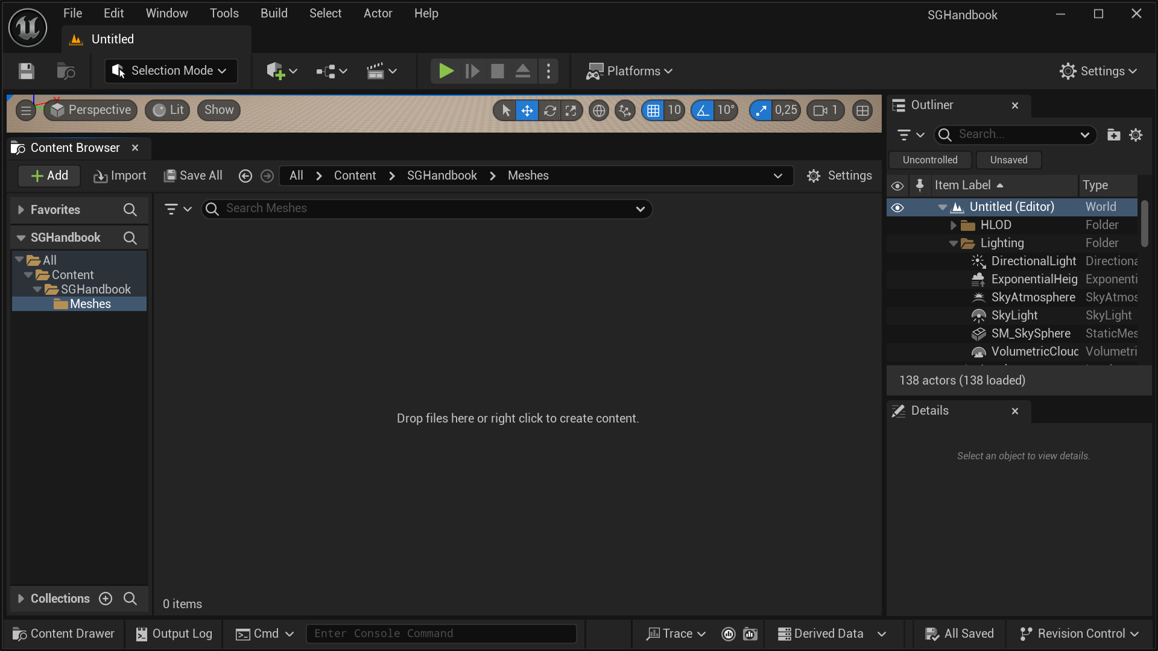Screen dimensions: 1158x651
Task: Click the Scale tool icon
Action: (571, 110)
